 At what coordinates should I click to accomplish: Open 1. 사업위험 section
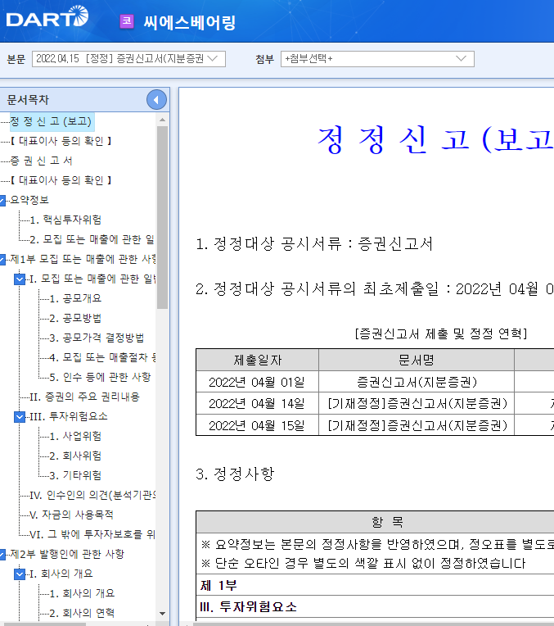click(75, 436)
